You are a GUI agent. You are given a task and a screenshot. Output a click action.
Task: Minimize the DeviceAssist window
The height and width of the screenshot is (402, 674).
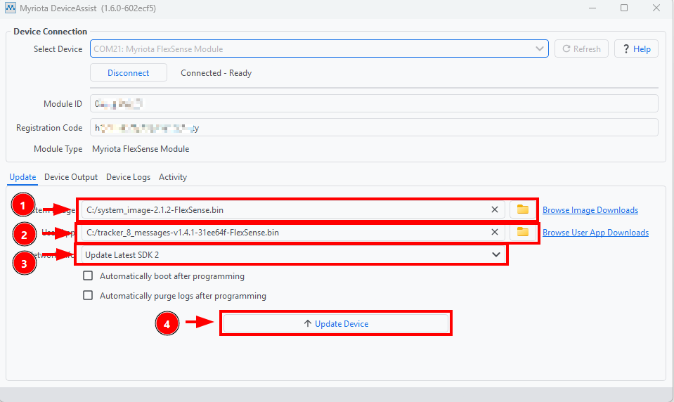[592, 8]
